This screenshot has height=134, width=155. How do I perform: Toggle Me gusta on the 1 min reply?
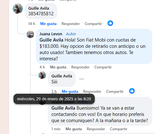coord(74,129)
